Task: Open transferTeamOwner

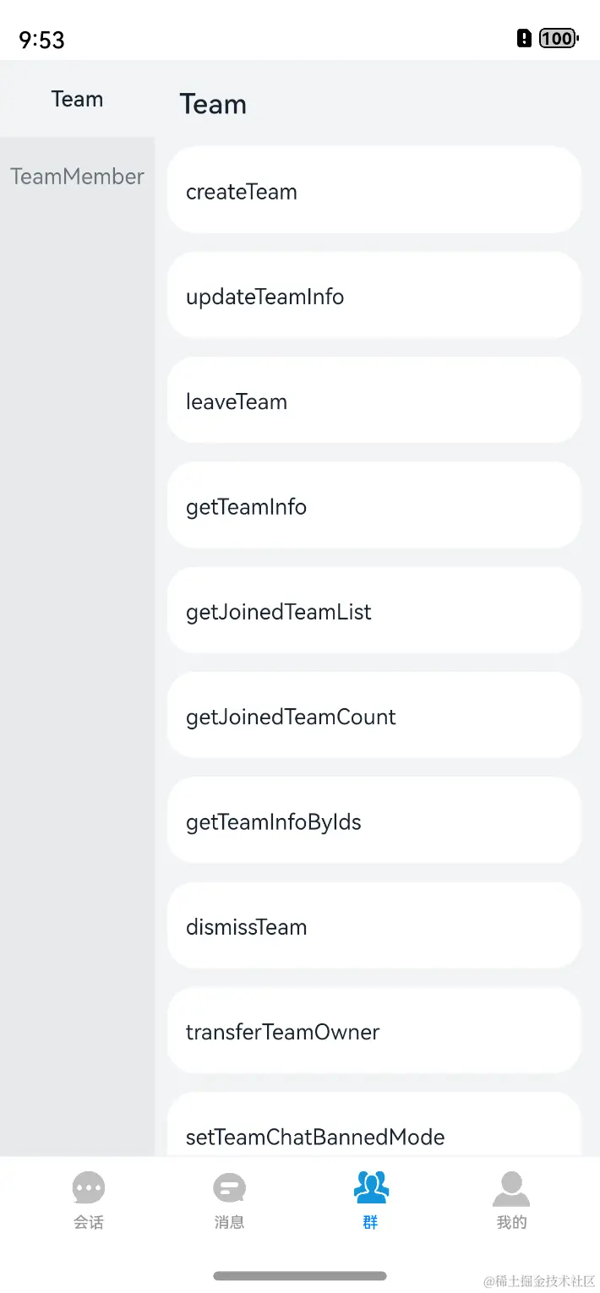Action: pyautogui.click(x=374, y=1031)
